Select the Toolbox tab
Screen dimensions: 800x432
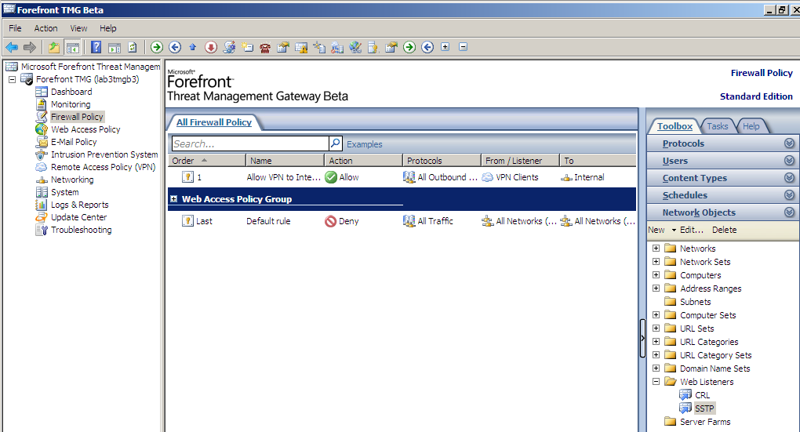675,126
